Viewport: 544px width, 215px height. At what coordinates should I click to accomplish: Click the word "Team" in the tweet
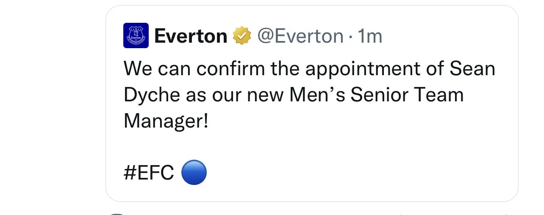pyautogui.click(x=442, y=95)
